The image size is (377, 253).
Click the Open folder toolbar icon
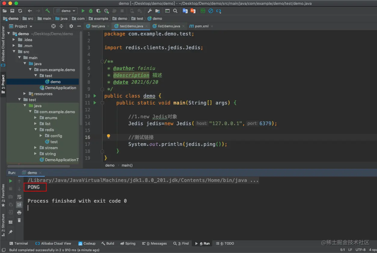point(5,11)
